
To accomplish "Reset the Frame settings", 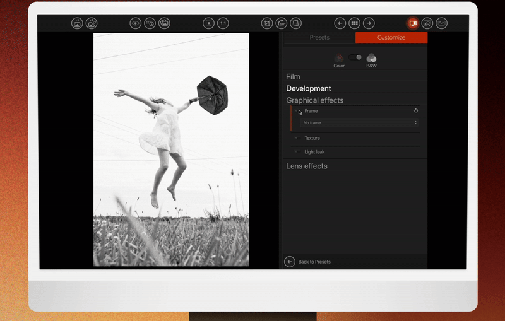I will pyautogui.click(x=416, y=110).
